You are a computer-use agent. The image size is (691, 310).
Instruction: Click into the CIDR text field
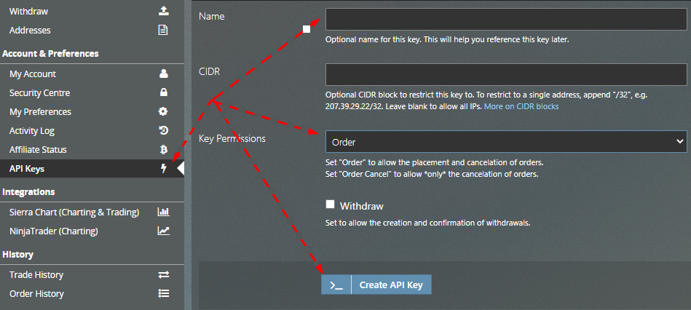click(506, 76)
